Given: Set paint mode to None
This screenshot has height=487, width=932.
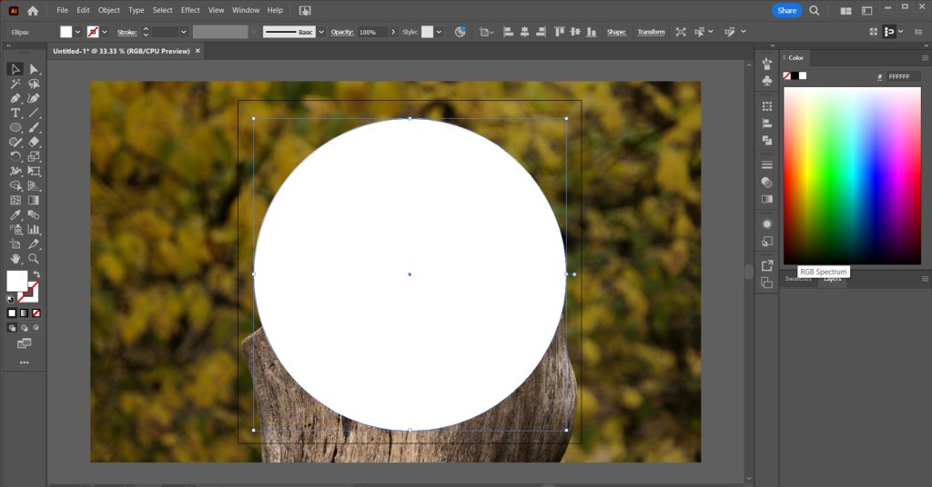Looking at the screenshot, I should 36,313.
